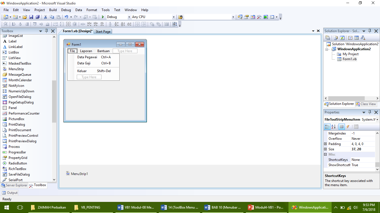The width and height of the screenshot is (380, 213).
Task: Toggle Categorized view in the Properties window
Action: (327, 127)
